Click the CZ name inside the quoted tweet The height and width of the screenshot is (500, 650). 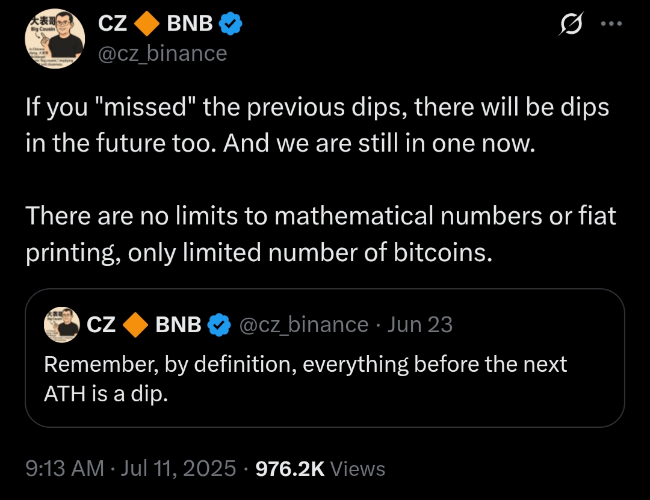(101, 325)
